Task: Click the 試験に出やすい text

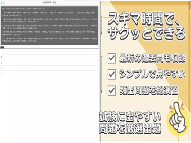Action: click(130, 117)
